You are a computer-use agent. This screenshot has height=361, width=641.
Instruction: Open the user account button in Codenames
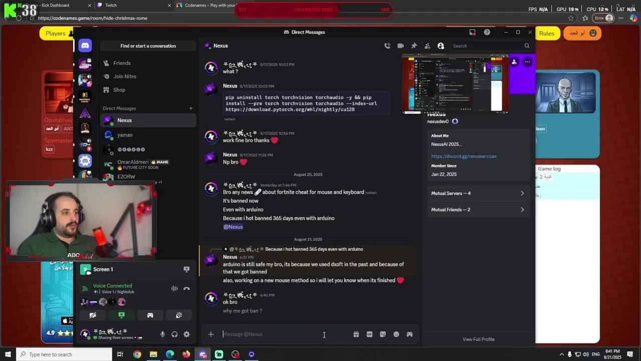[582, 34]
